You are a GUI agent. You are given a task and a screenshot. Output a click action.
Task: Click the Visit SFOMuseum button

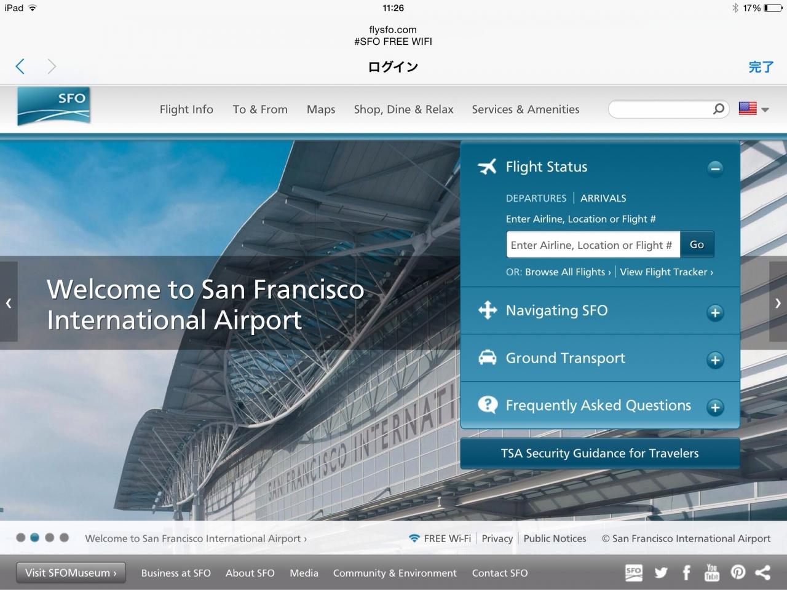pyautogui.click(x=71, y=573)
